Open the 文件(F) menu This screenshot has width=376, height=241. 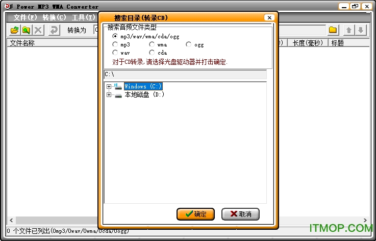click(25, 17)
